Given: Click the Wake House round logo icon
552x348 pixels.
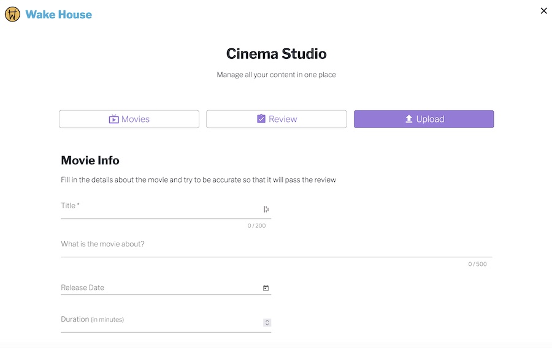Looking at the screenshot, I should [12, 15].
